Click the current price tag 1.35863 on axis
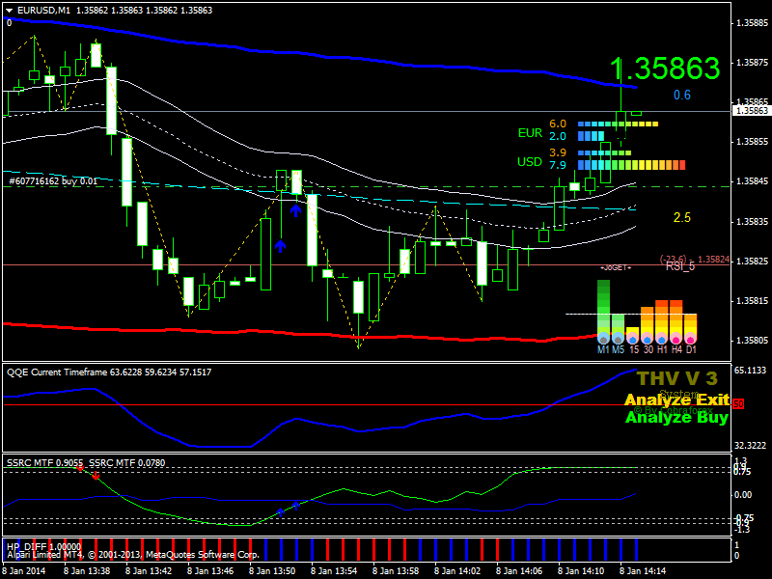 point(752,111)
